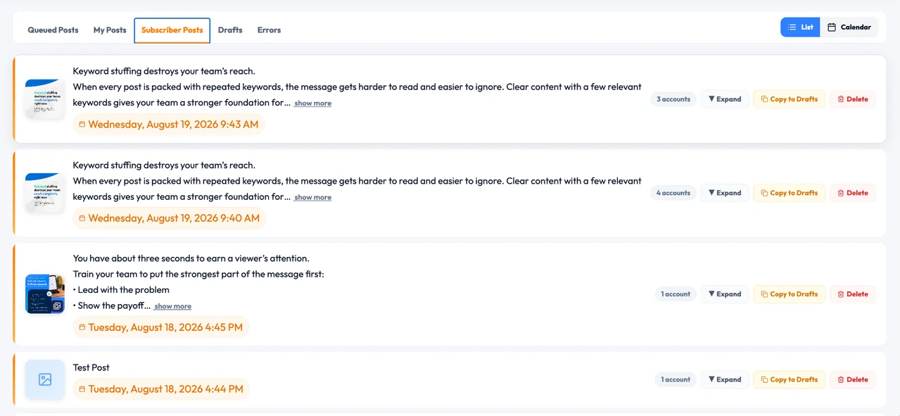Delete the 9:40 AM Wednesday post
The height and width of the screenshot is (416, 900).
tap(853, 193)
